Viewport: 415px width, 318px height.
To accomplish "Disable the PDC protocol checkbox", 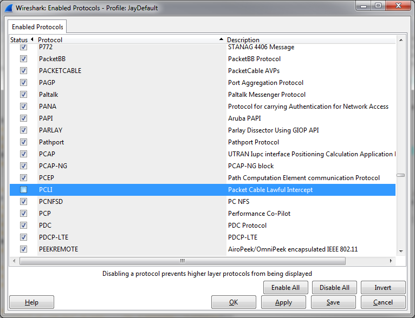I will pos(23,226).
